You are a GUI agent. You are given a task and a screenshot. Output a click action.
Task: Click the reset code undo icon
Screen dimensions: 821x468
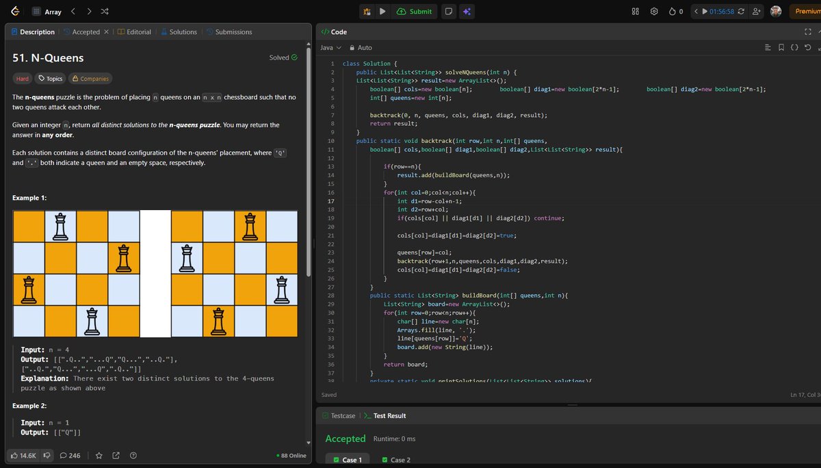point(808,47)
